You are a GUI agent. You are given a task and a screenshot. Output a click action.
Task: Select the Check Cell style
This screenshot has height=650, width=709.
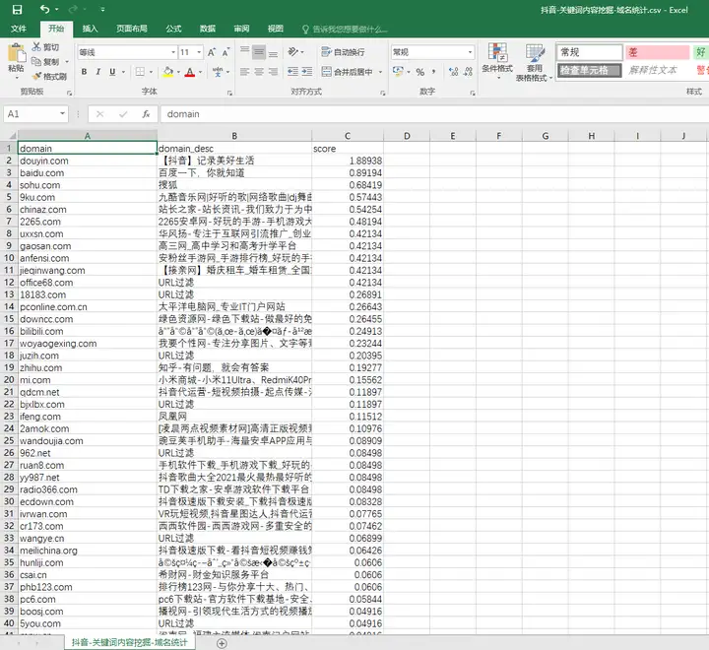(x=590, y=70)
